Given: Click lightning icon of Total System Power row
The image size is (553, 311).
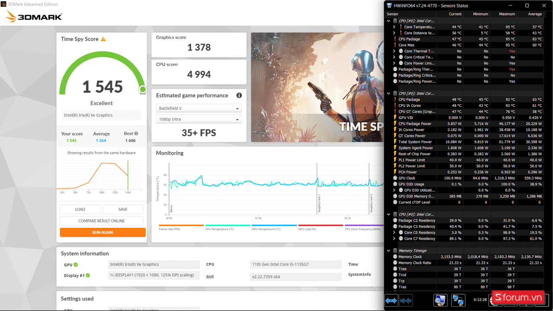Looking at the screenshot, I should click(395, 142).
